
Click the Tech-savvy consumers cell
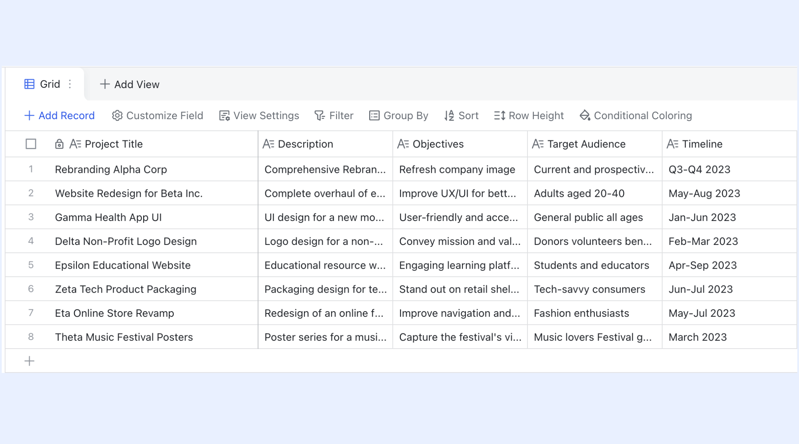[x=595, y=289]
